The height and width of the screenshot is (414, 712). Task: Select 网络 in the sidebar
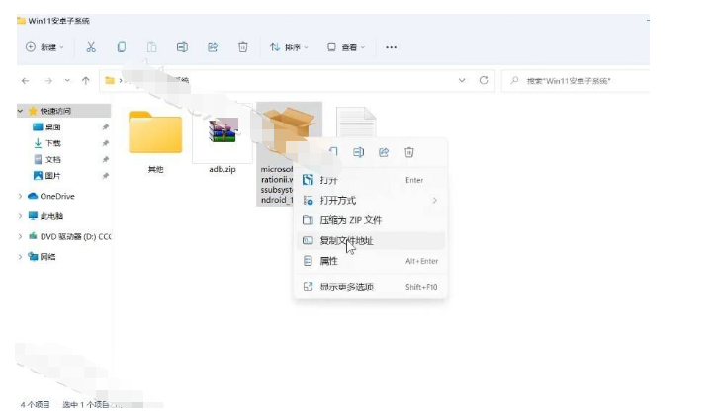[x=42, y=257]
